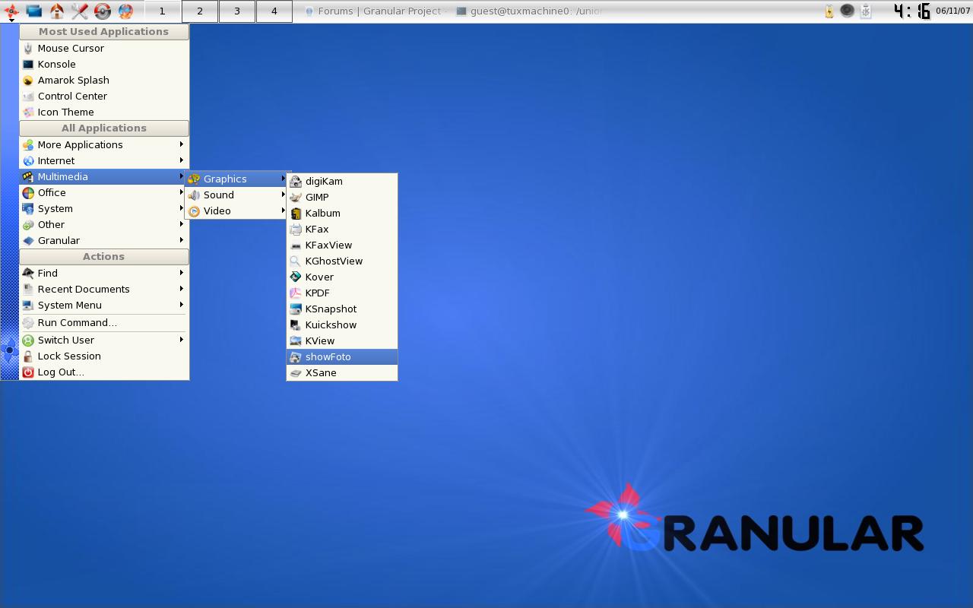Open the Klipper clipboard tray icon
The height and width of the screenshot is (608, 973).
click(865, 11)
